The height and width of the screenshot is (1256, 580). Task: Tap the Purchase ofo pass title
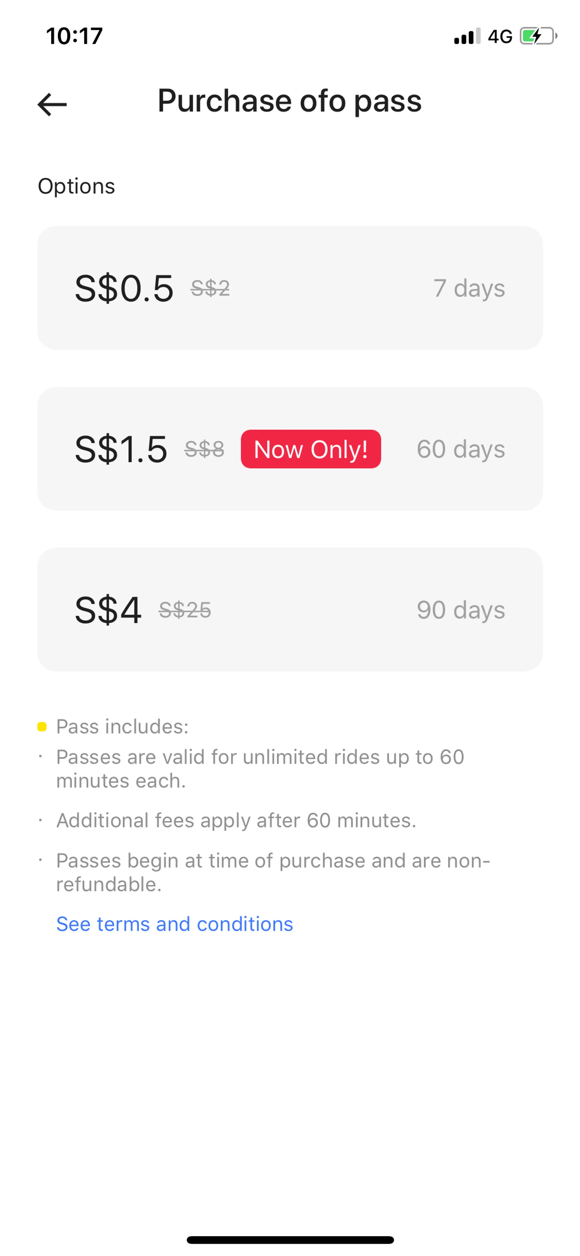(289, 101)
